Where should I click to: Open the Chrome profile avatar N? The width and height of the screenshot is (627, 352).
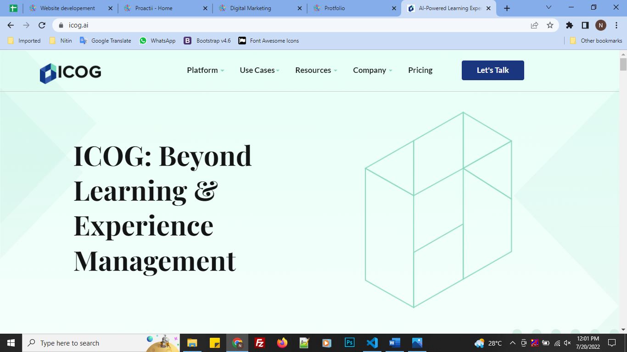coord(601,25)
